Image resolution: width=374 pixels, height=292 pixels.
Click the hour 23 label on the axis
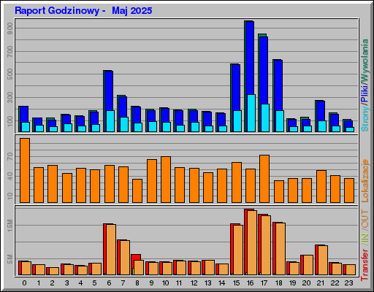[348, 283]
